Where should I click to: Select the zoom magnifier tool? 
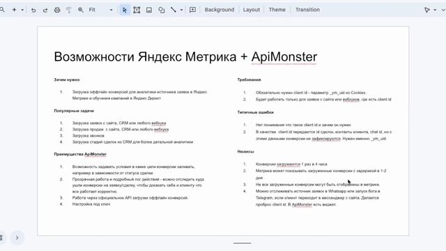81,10
